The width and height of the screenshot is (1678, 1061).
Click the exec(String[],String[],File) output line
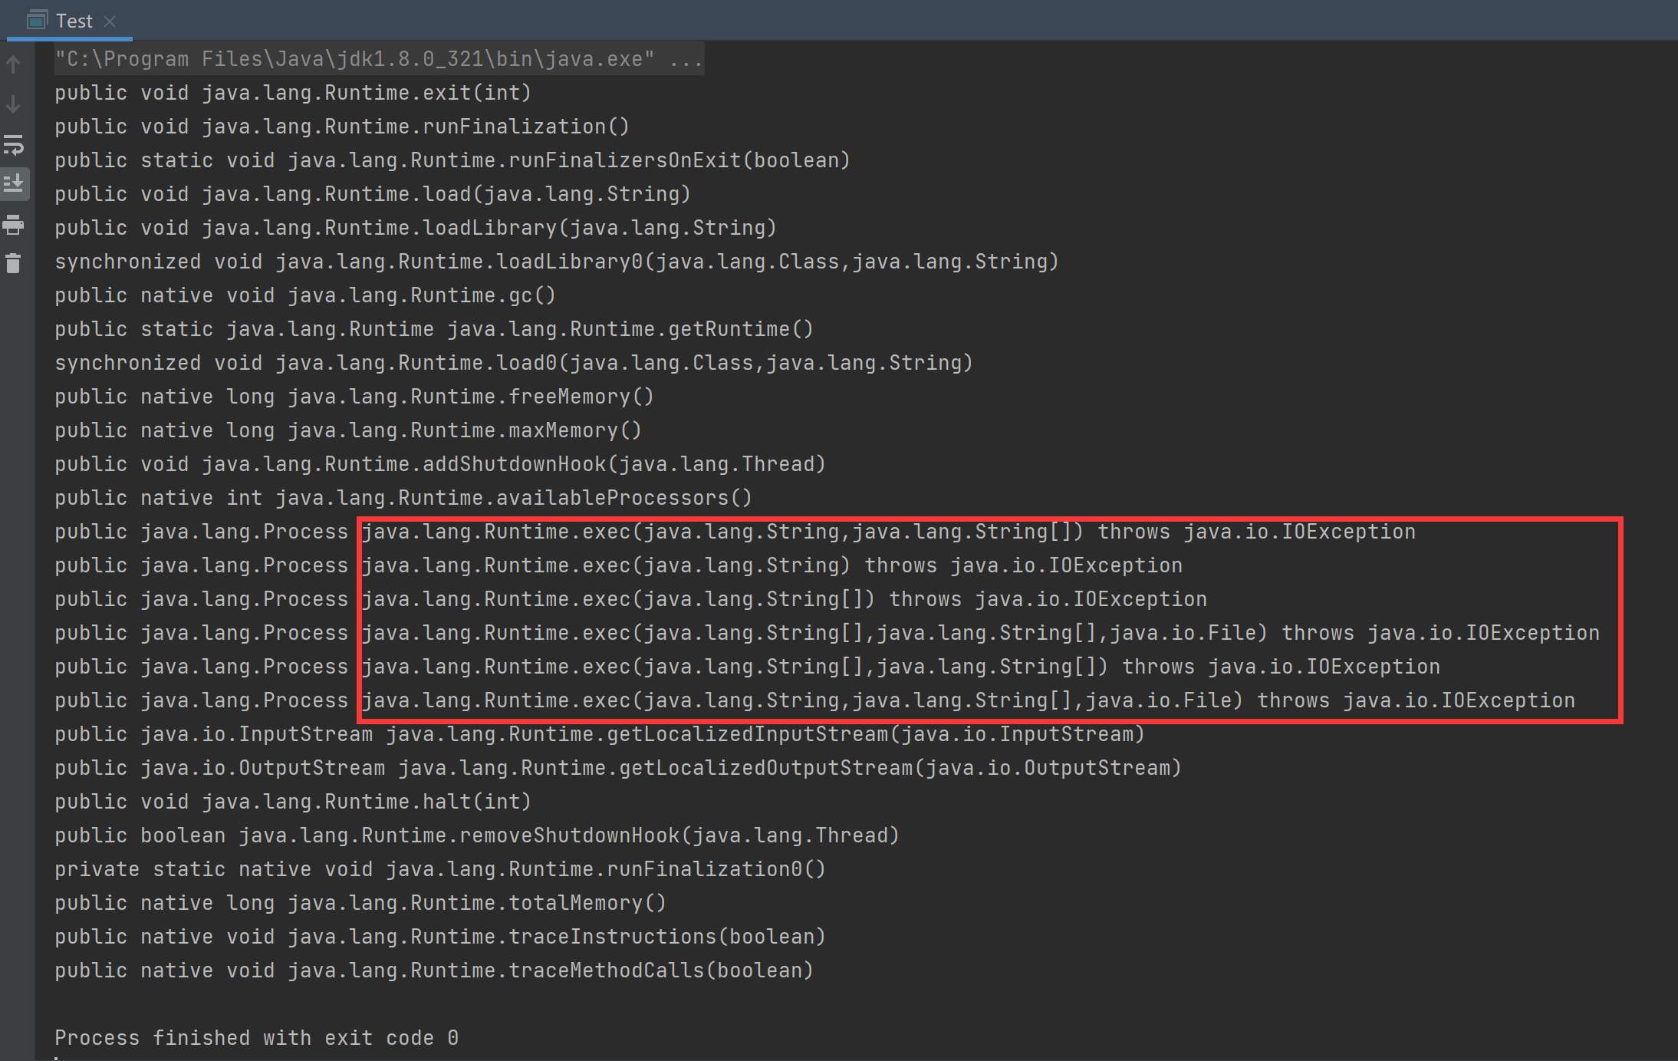827,633
